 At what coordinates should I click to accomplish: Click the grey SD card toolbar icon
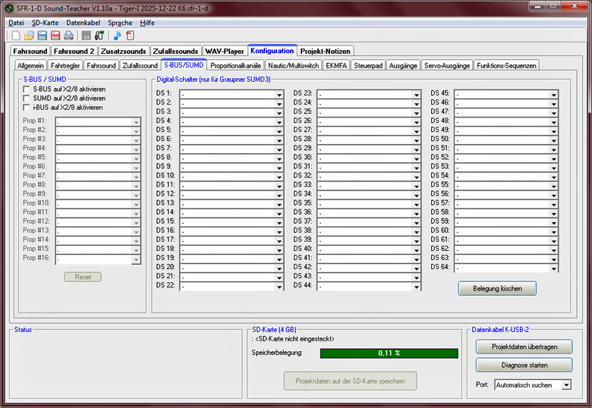pos(86,36)
